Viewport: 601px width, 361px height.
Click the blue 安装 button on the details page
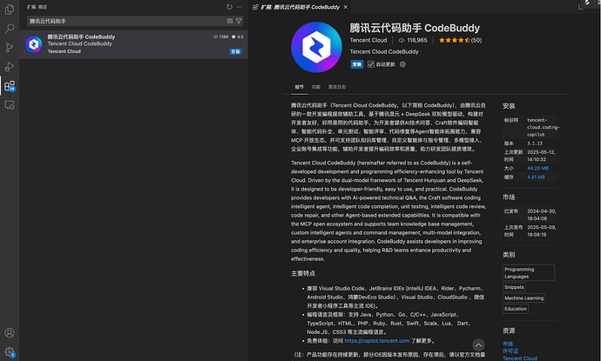click(x=356, y=64)
